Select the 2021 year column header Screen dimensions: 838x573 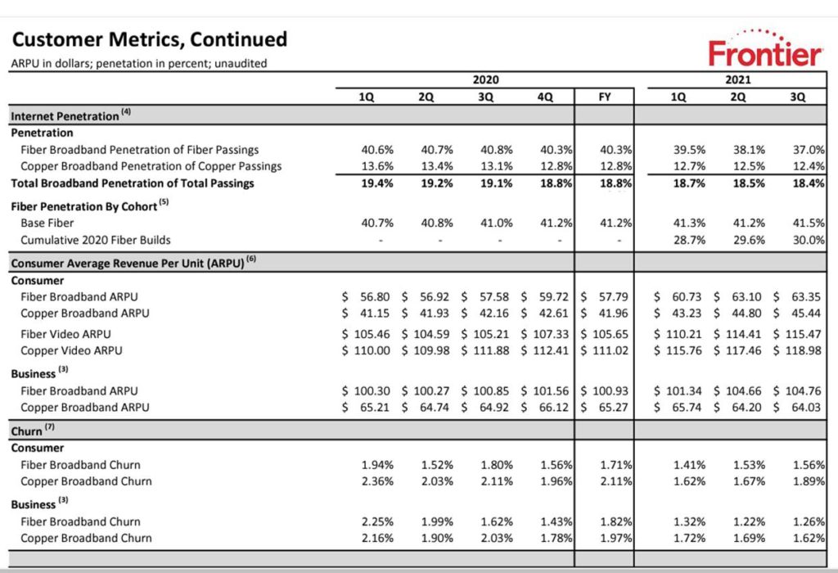[737, 80]
